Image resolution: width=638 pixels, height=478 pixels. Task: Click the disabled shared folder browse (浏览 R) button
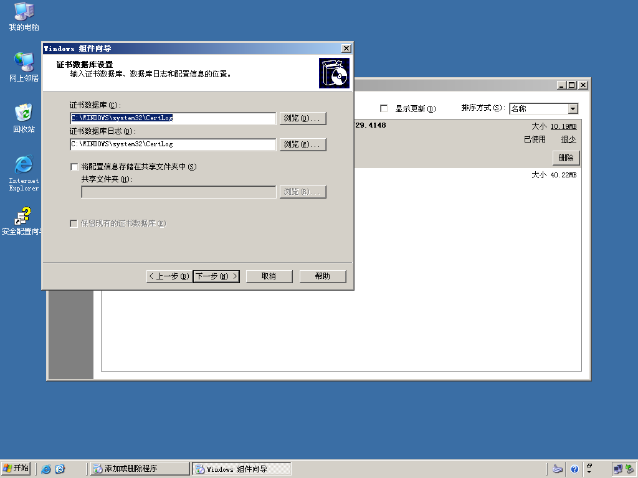(303, 192)
